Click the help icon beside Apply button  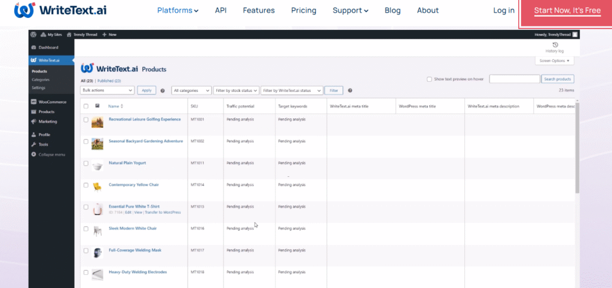(163, 91)
